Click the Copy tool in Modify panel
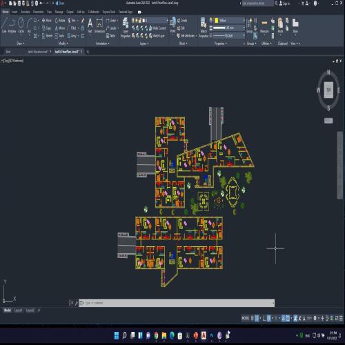This screenshot has width=345, height=345. (x=46, y=28)
